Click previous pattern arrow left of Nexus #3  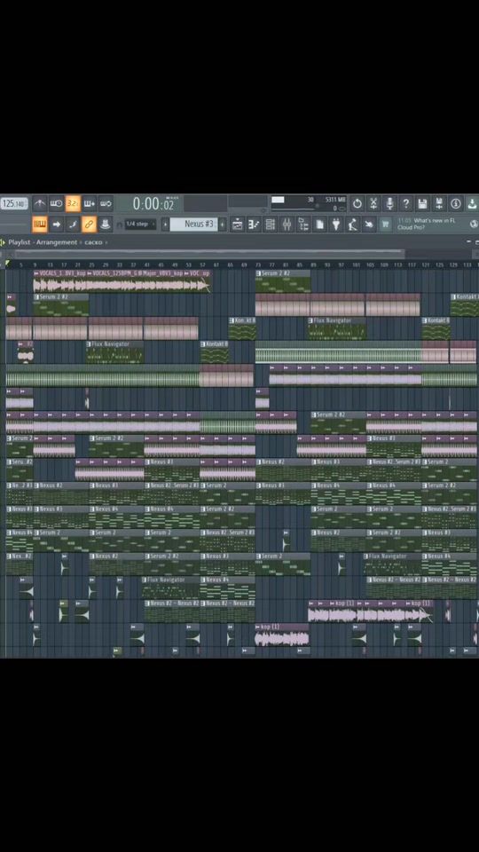(165, 224)
